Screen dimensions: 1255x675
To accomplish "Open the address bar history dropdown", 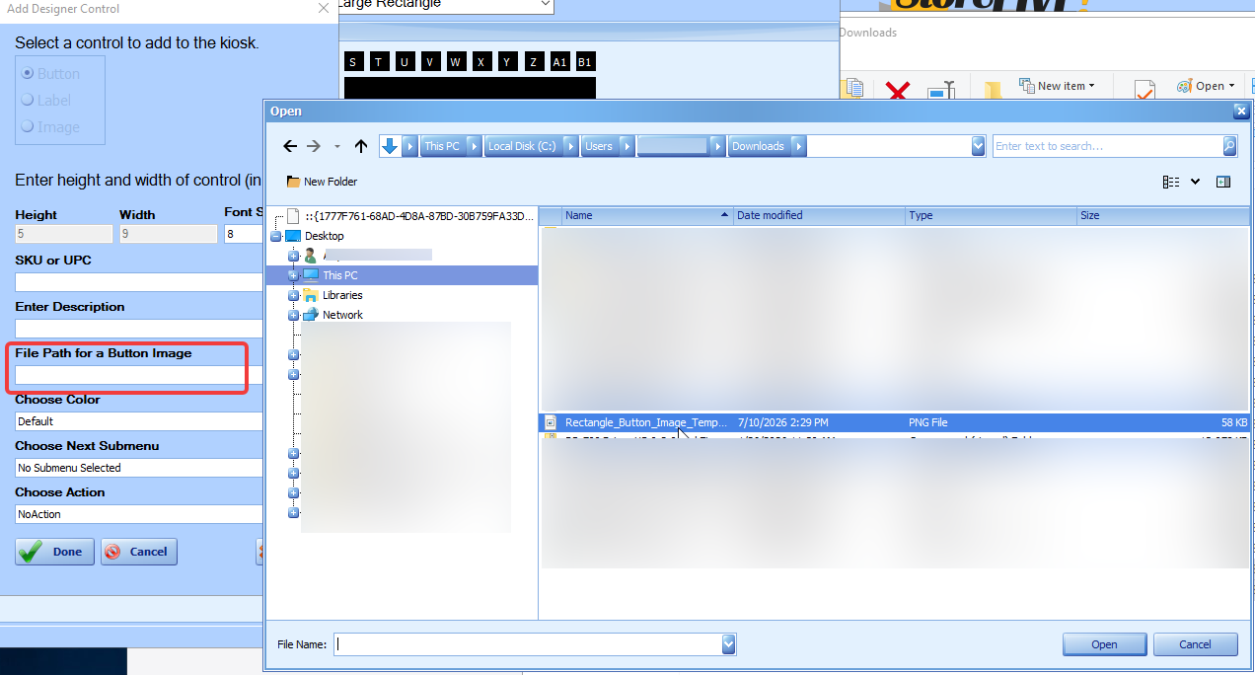I will tap(978, 146).
